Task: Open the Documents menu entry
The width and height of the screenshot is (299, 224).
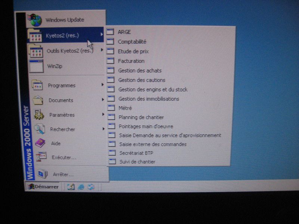Action: (x=68, y=100)
